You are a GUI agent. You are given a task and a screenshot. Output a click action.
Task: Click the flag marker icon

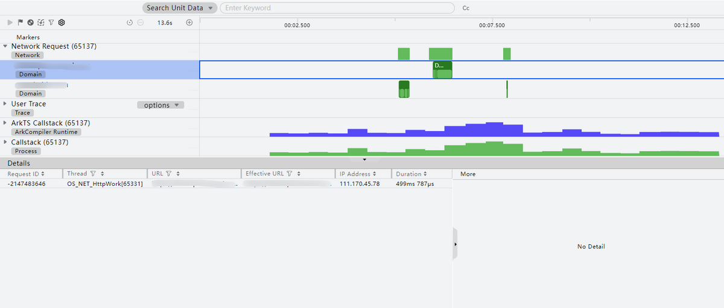tap(20, 22)
